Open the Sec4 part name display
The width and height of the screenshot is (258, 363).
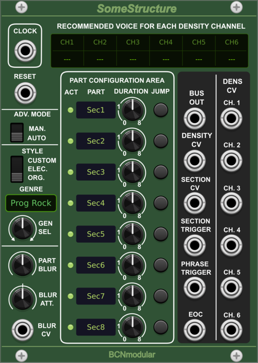[96, 203]
